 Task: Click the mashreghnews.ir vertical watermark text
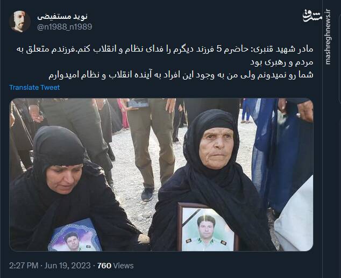click(x=328, y=37)
